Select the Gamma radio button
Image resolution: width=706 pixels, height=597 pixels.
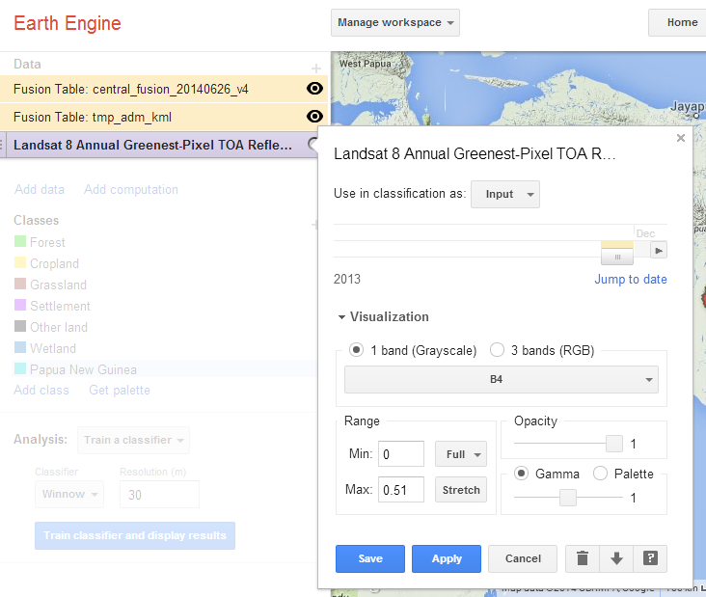coord(522,474)
